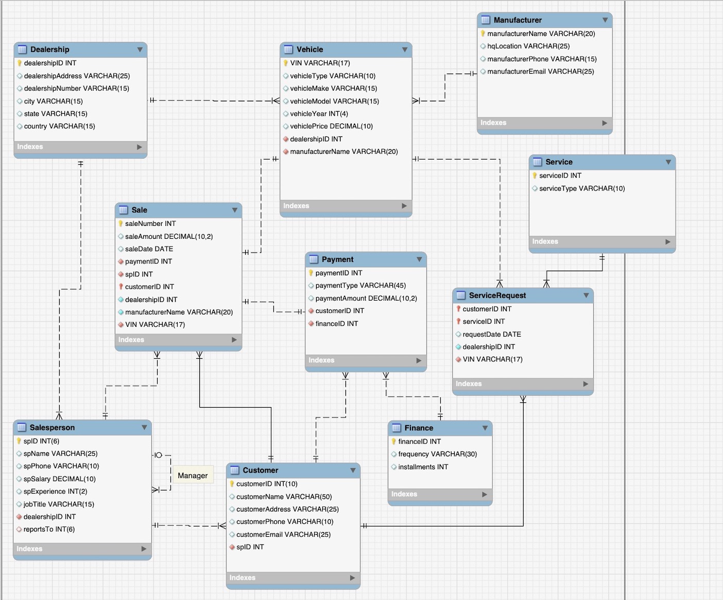This screenshot has height=600, width=723.
Task: Click the Finance table icon
Action: tap(397, 428)
